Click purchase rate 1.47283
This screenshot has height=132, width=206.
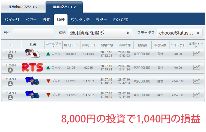pyautogui.click(x=71, y=81)
